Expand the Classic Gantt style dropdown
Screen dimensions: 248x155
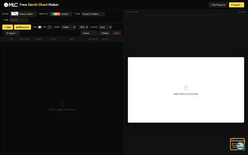click(23, 14)
